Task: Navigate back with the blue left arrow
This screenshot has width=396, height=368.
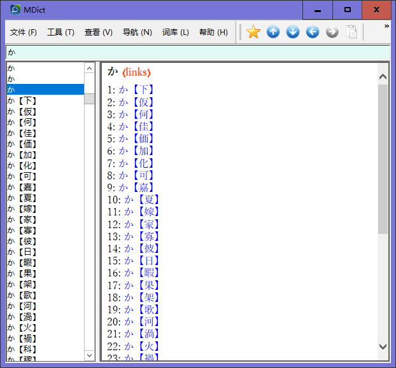Action: [313, 32]
